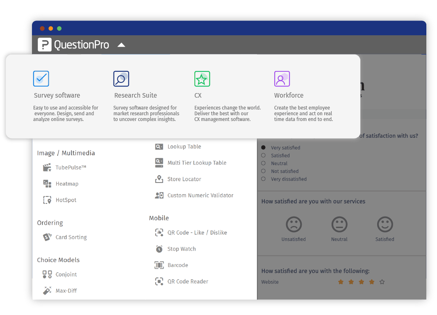Click the QuestionPro logo link

(74, 45)
